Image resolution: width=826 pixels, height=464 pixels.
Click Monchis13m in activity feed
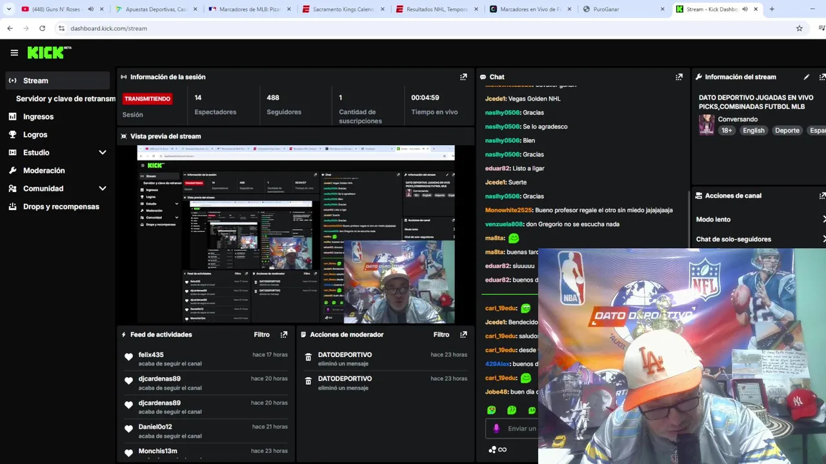157,450
